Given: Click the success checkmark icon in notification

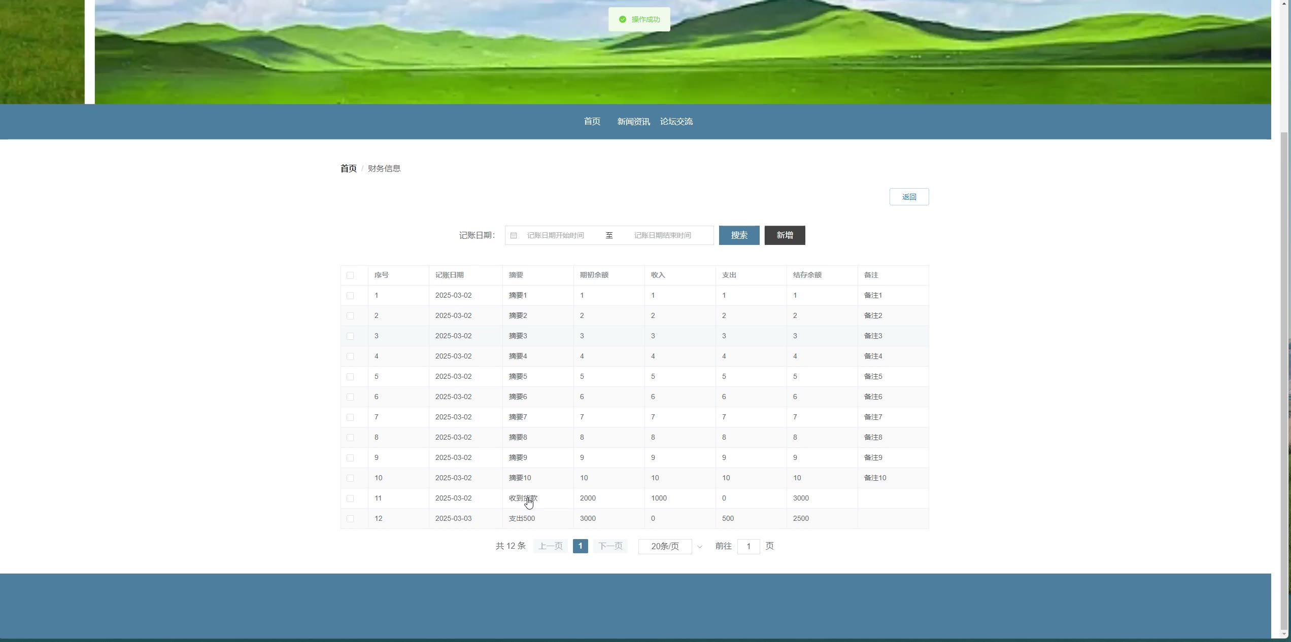Looking at the screenshot, I should tap(622, 19).
